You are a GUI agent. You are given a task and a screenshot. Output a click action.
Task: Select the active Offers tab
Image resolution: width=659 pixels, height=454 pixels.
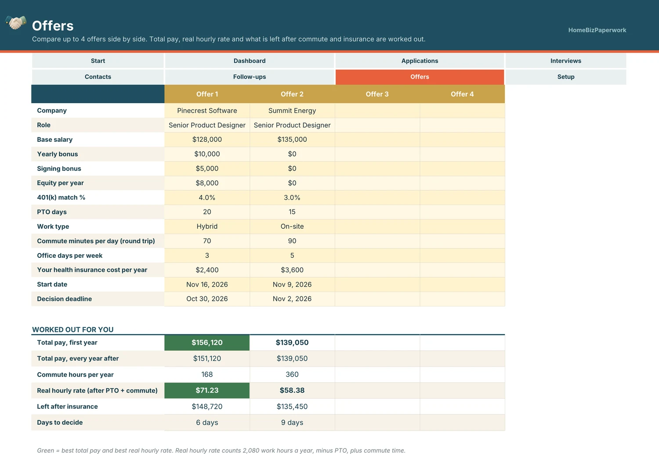pyautogui.click(x=420, y=77)
